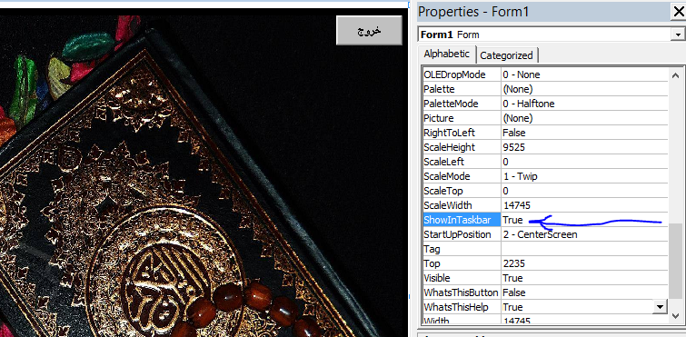The image size is (686, 337).
Task: Select the WhatsThisButton False value
Action: coord(584,292)
